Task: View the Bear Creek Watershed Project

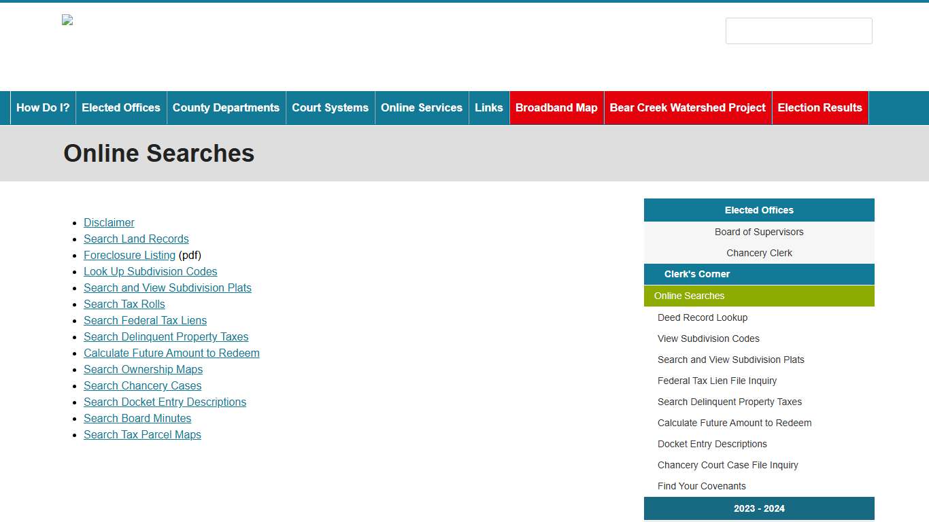Action: [687, 107]
